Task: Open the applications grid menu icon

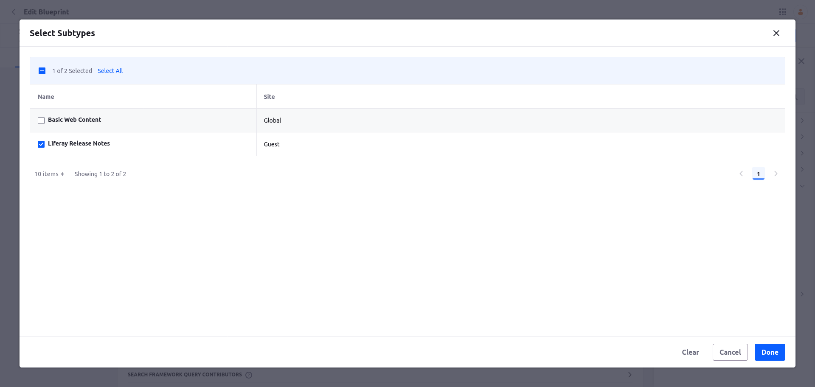Action: pos(783,12)
